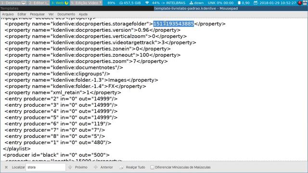Screen dimensions: 308x173
Task: Click the version value 0.96
Action: click(143, 30)
